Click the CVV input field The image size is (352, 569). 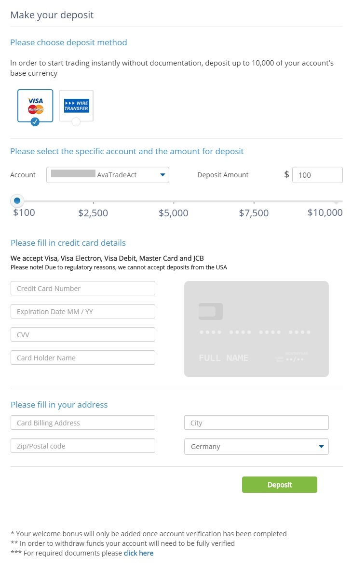[83, 334]
